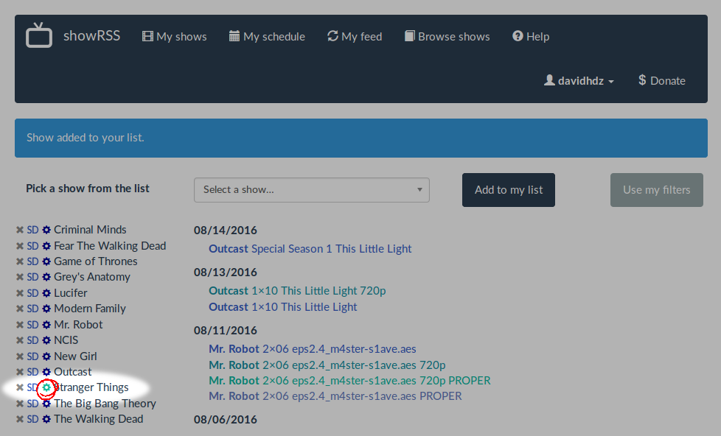Open My feed
721x436 pixels.
tap(355, 36)
